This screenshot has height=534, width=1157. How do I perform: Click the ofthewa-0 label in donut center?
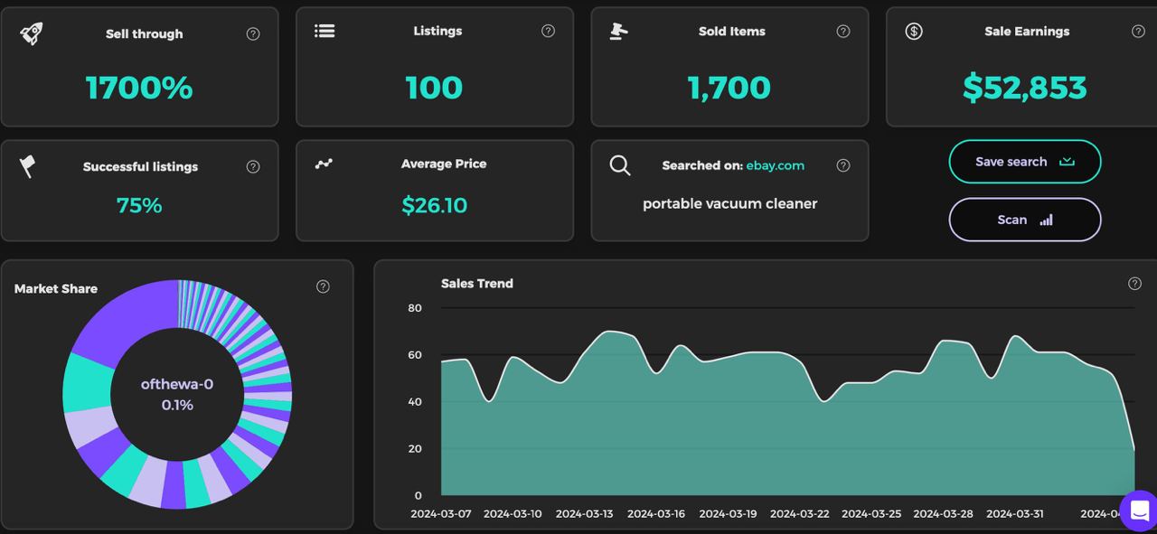pos(177,384)
